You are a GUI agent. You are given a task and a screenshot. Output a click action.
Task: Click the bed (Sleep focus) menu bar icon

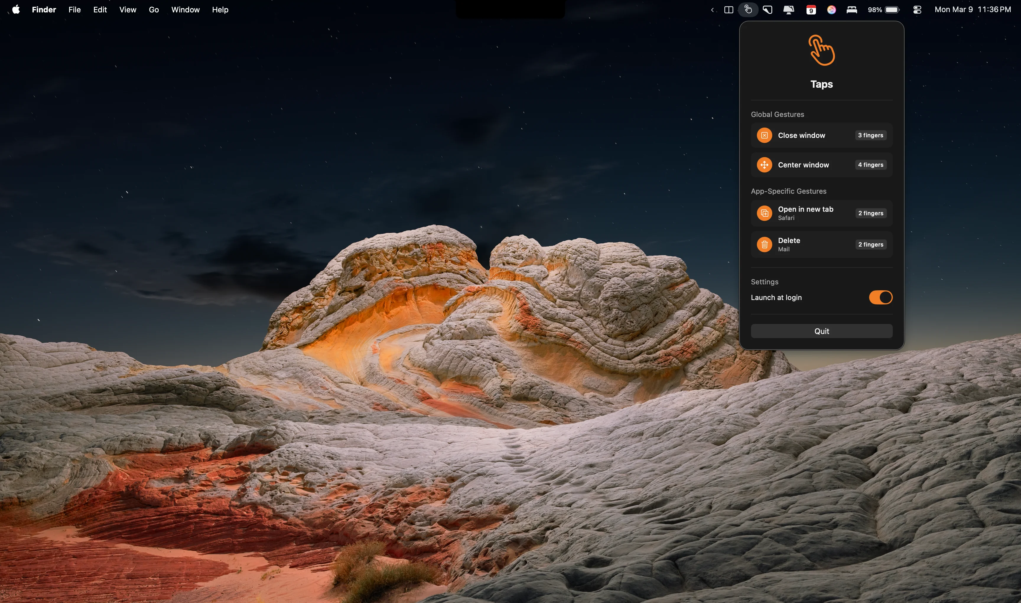pos(852,10)
